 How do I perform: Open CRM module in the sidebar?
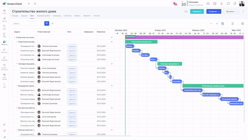tap(4, 35)
